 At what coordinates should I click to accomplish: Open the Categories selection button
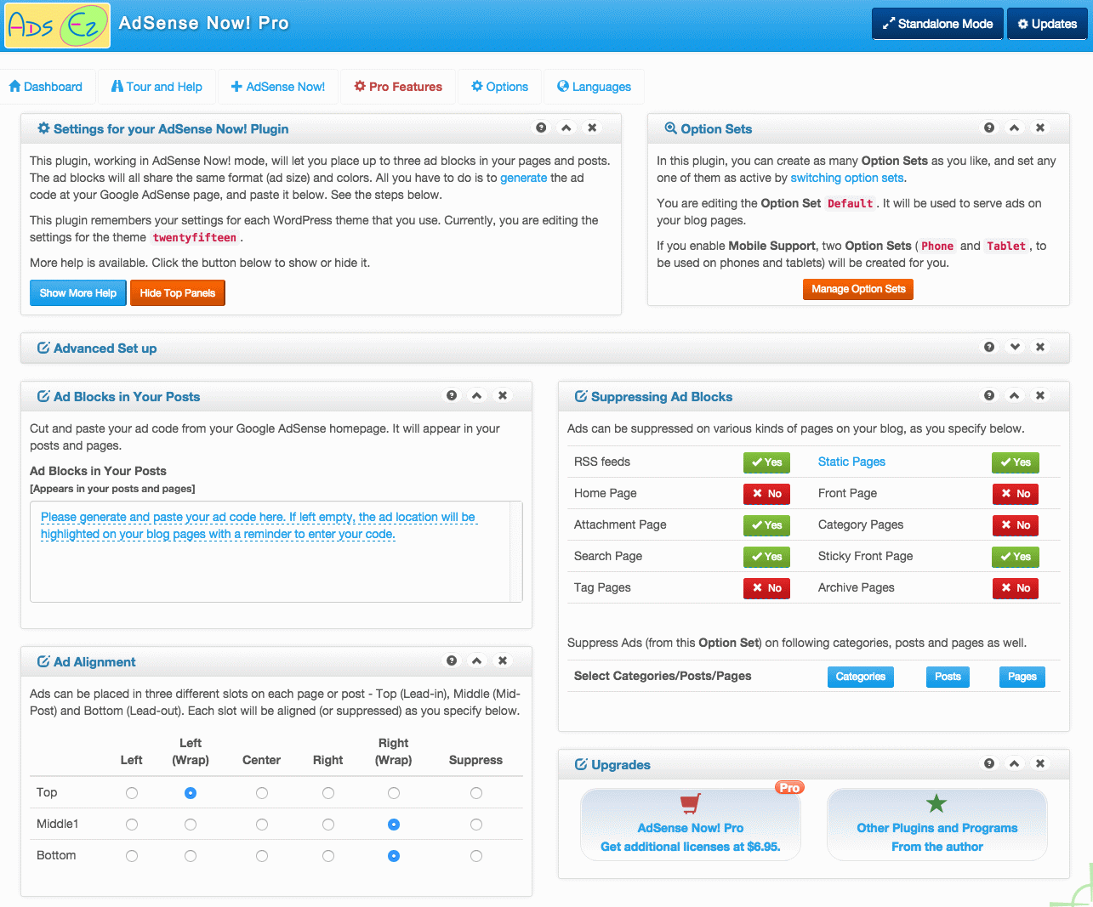(861, 677)
